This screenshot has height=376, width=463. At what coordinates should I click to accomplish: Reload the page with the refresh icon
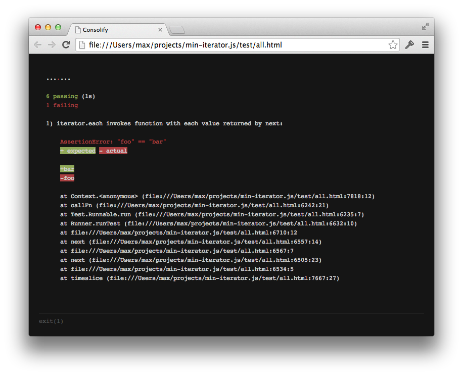click(66, 44)
